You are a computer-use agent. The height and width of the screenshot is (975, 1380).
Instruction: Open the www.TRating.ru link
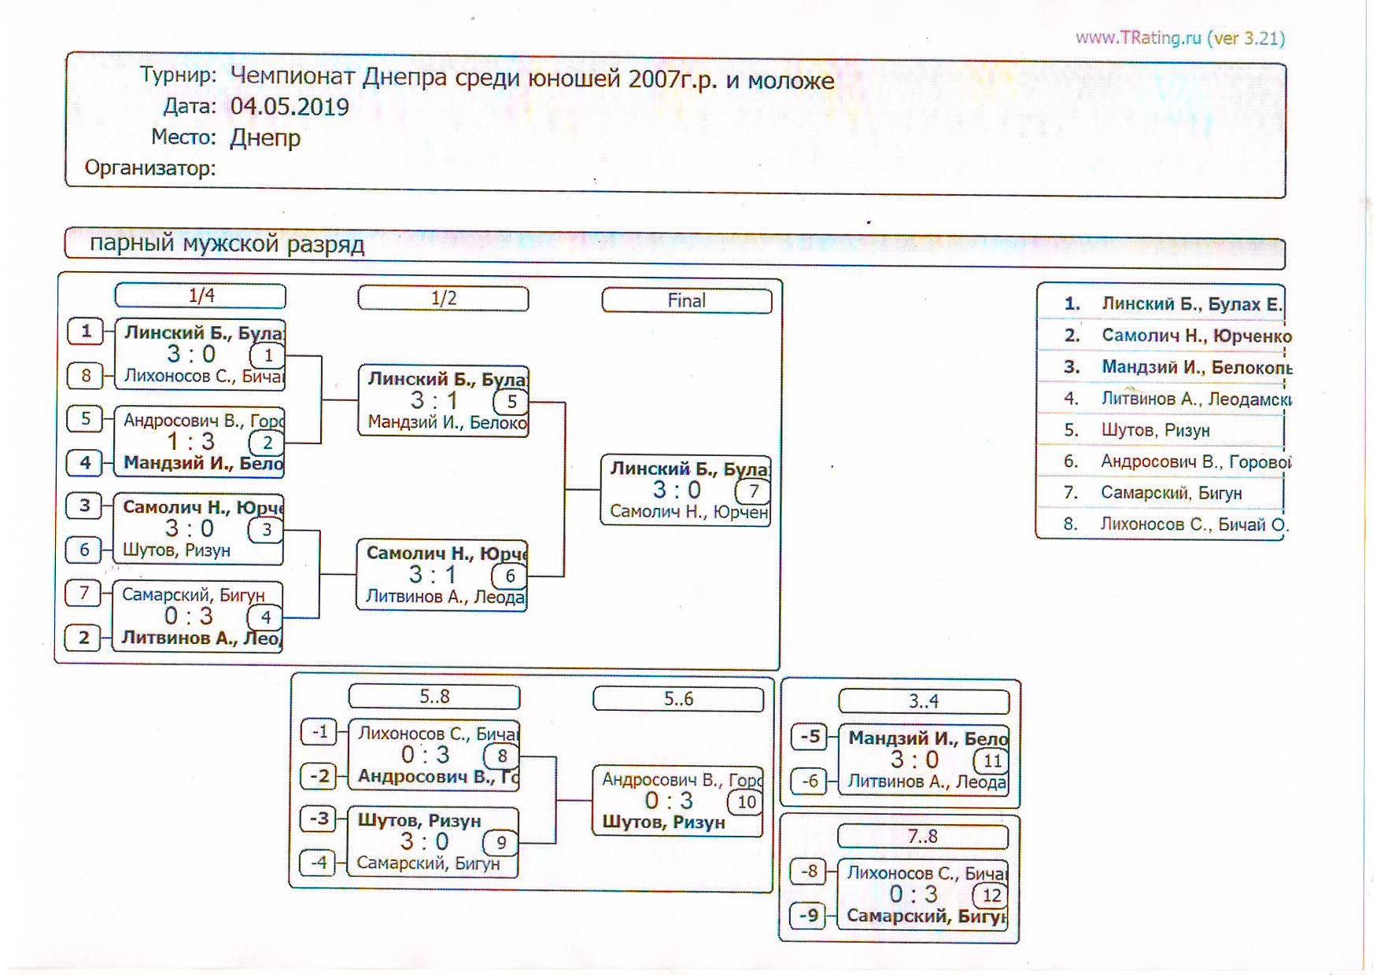(1138, 38)
